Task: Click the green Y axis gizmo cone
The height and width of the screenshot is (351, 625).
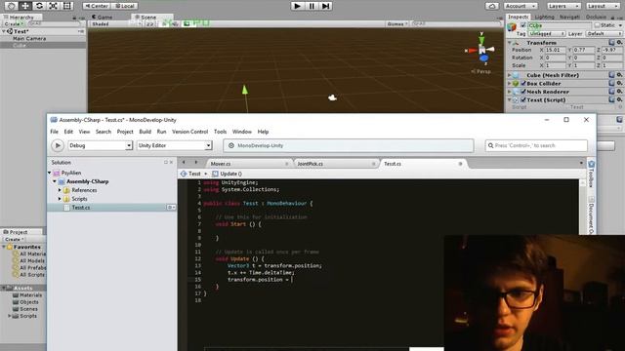Action: tap(481, 41)
